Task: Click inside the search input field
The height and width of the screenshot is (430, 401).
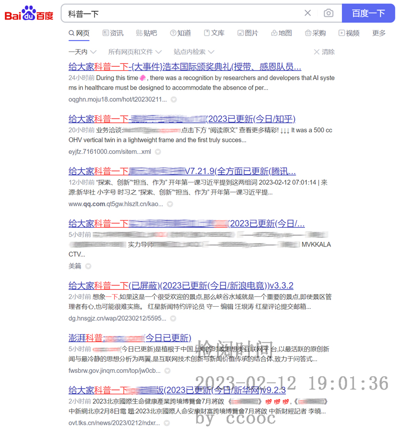Action: pos(180,14)
